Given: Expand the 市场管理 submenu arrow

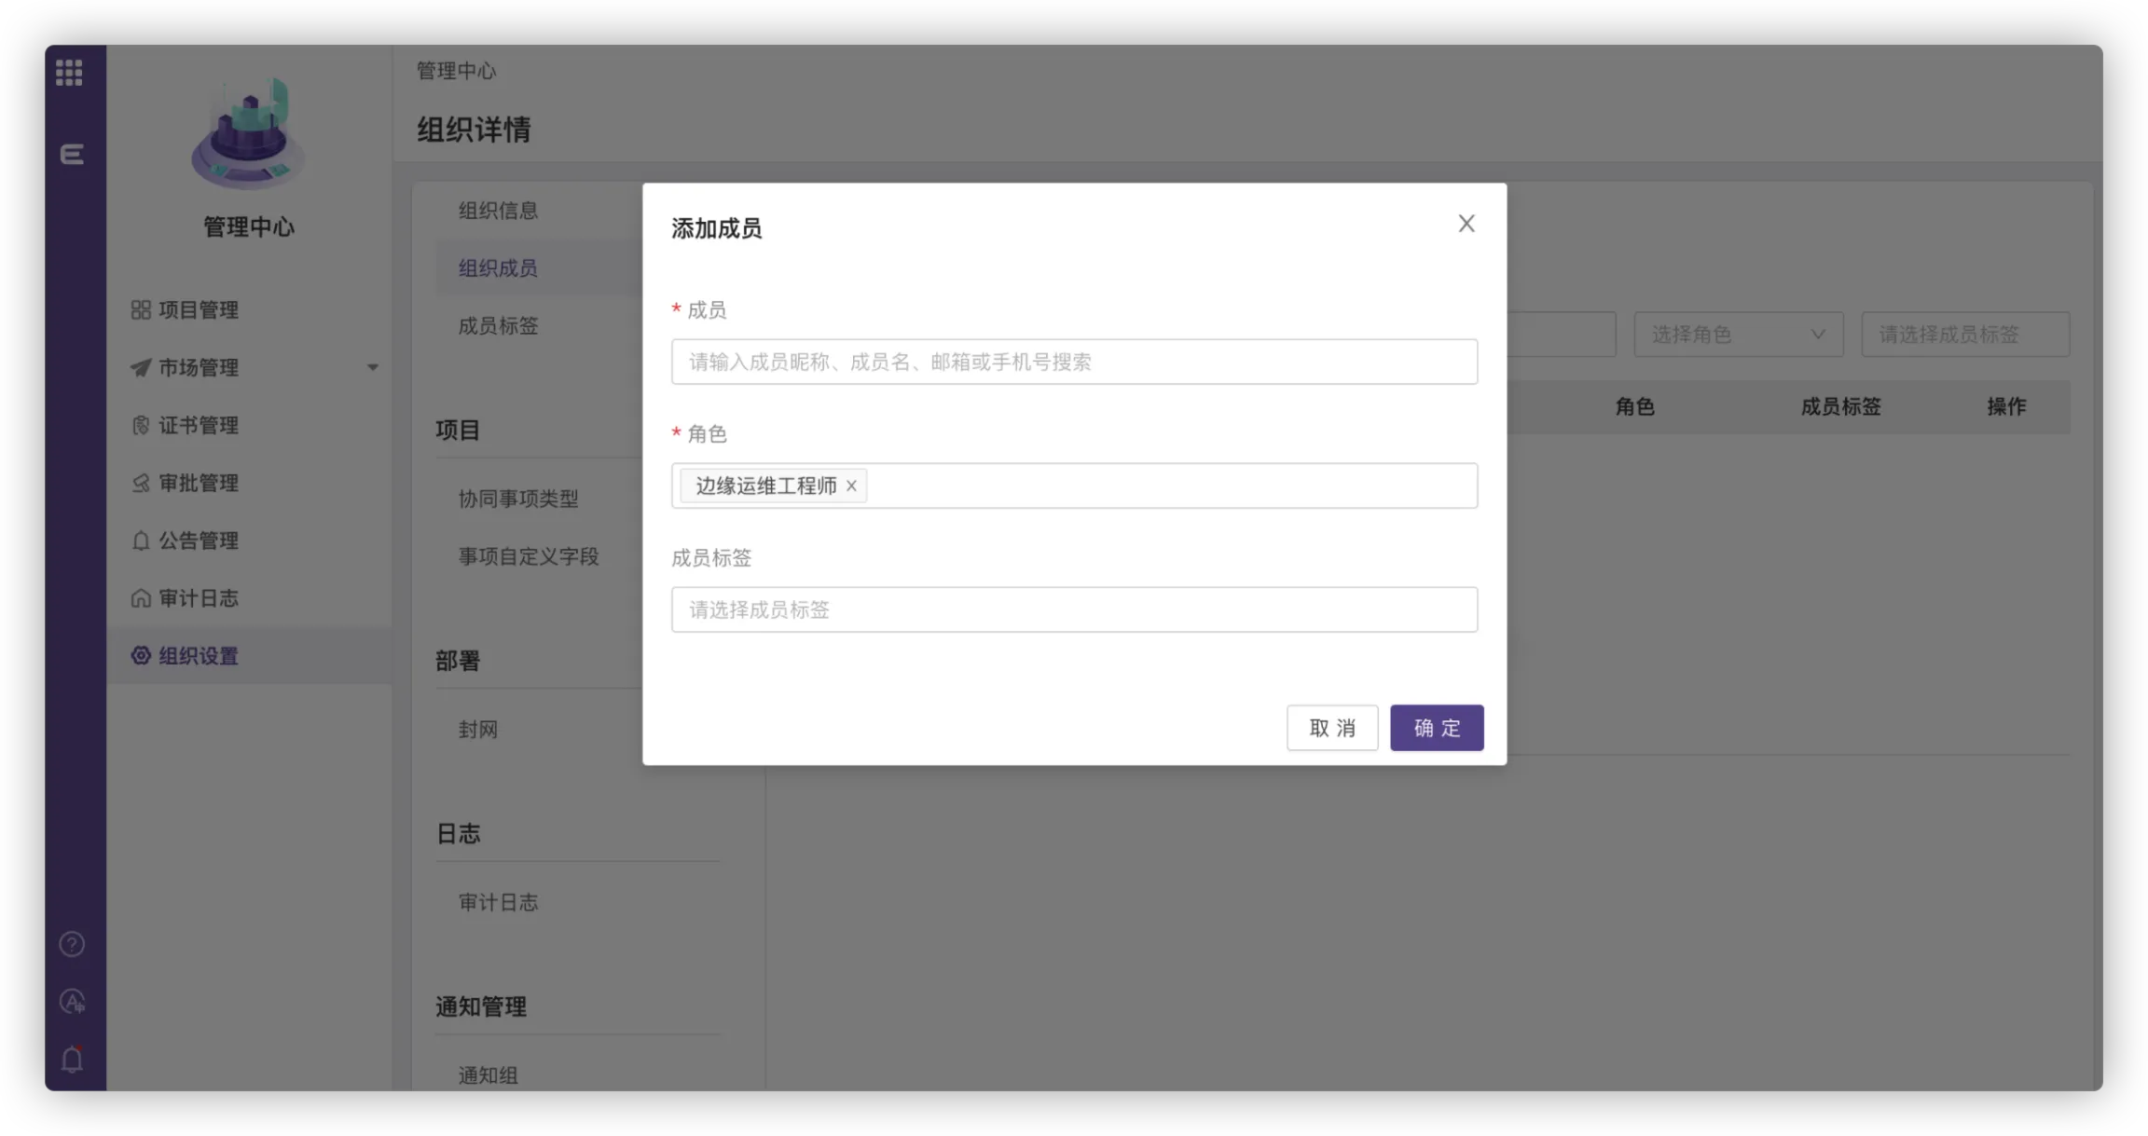Looking at the screenshot, I should click(x=372, y=367).
